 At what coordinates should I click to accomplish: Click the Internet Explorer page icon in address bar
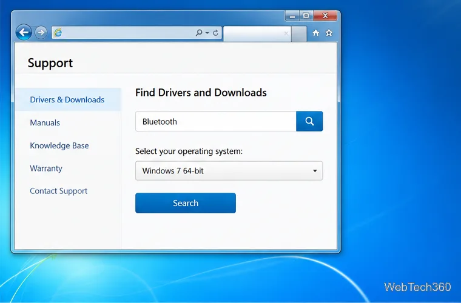(x=58, y=33)
